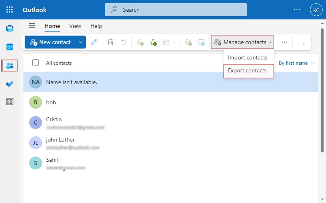Open the To Do checkmark app

pos(10,84)
